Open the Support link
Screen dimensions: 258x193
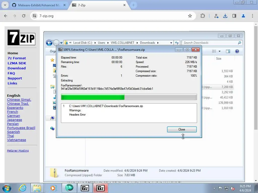pyautogui.click(x=15, y=78)
